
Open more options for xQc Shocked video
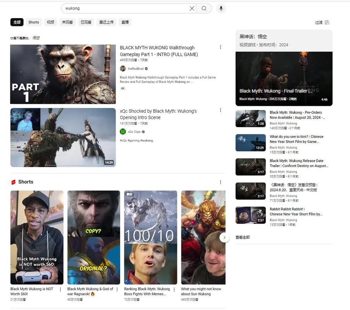click(x=220, y=110)
